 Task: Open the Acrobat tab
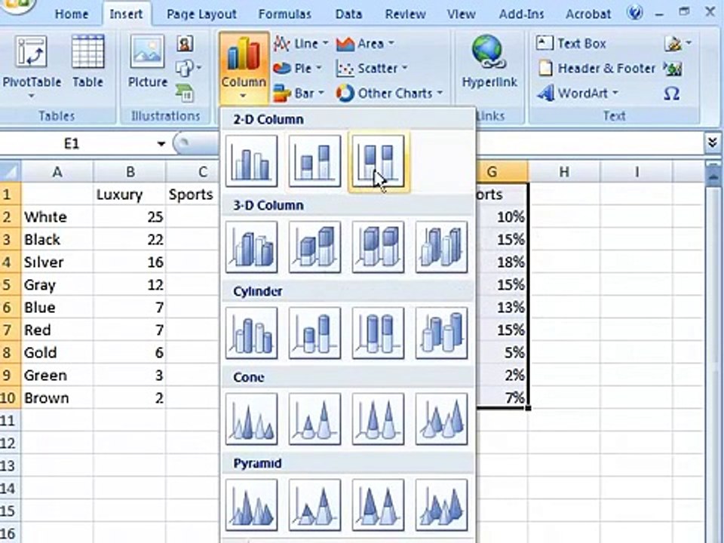tap(588, 14)
